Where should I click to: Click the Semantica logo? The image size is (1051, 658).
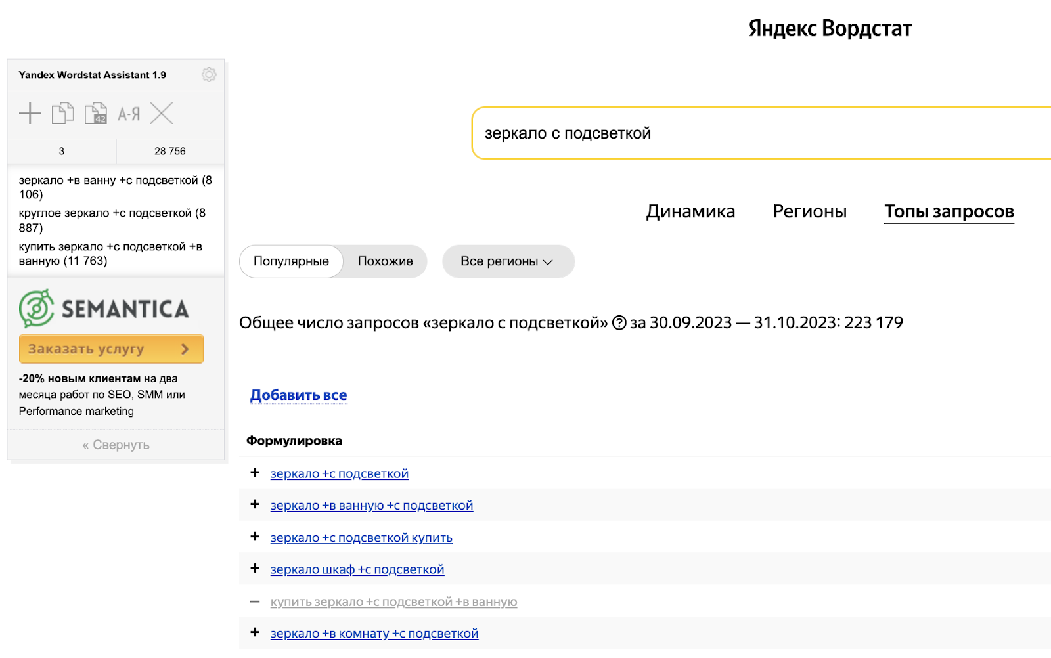pos(104,309)
